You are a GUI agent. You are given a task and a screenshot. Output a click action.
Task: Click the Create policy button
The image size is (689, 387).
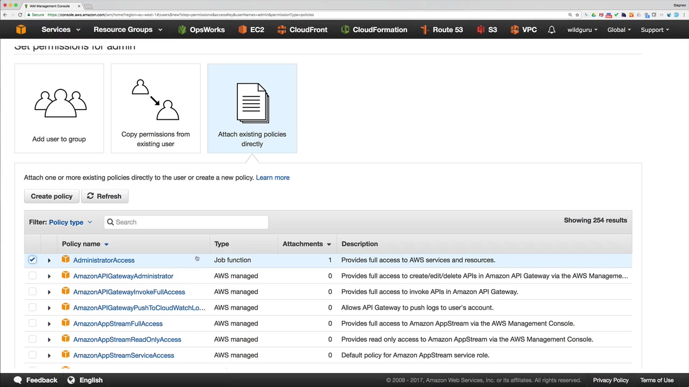(52, 196)
